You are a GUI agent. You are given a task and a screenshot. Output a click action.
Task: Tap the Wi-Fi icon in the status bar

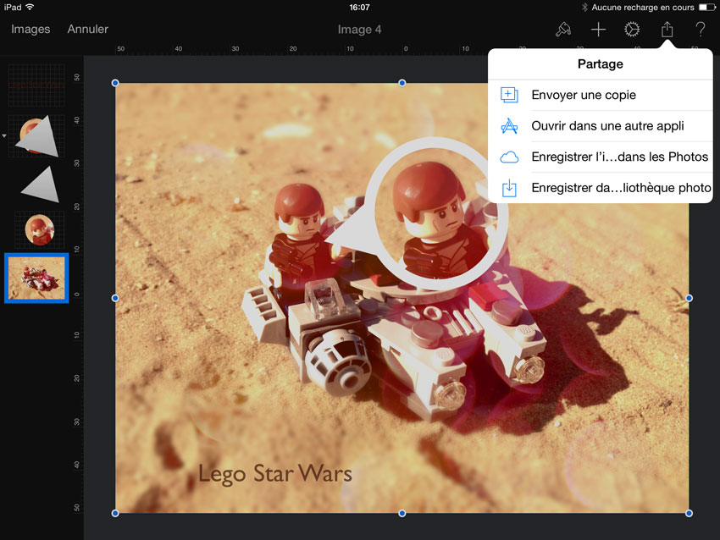pos(30,7)
